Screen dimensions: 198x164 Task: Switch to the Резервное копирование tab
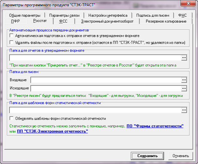point(166,21)
